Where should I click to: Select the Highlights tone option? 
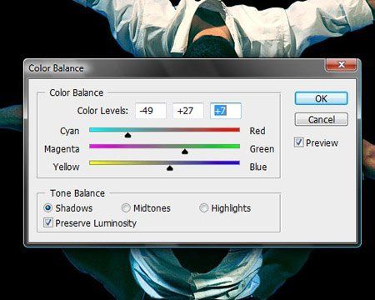click(203, 207)
